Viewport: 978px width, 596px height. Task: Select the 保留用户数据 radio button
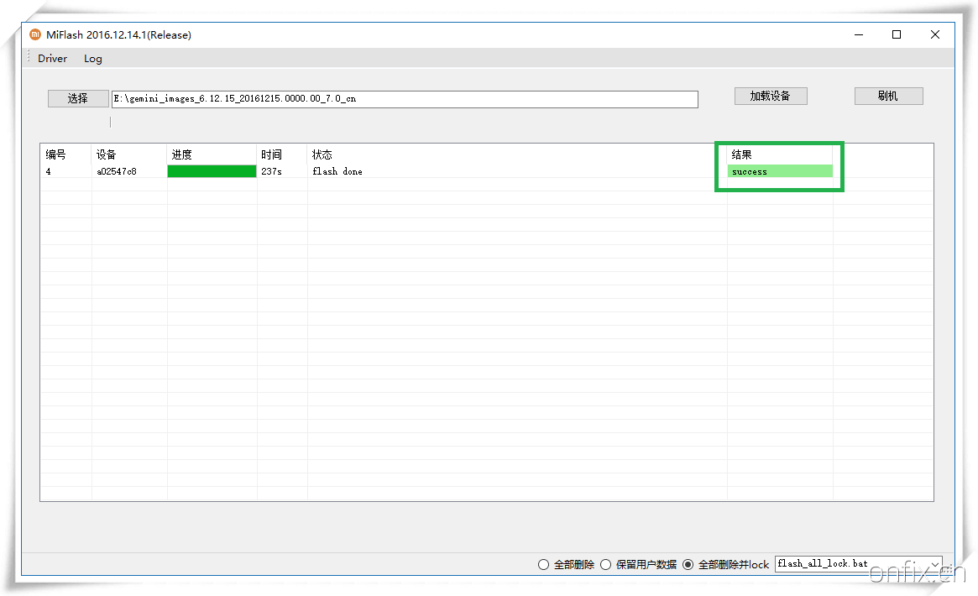(x=605, y=565)
